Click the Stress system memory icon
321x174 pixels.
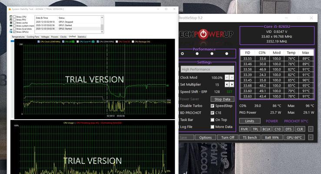pos(11,26)
